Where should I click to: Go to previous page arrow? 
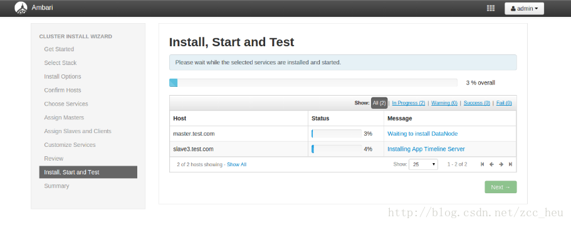click(x=491, y=164)
